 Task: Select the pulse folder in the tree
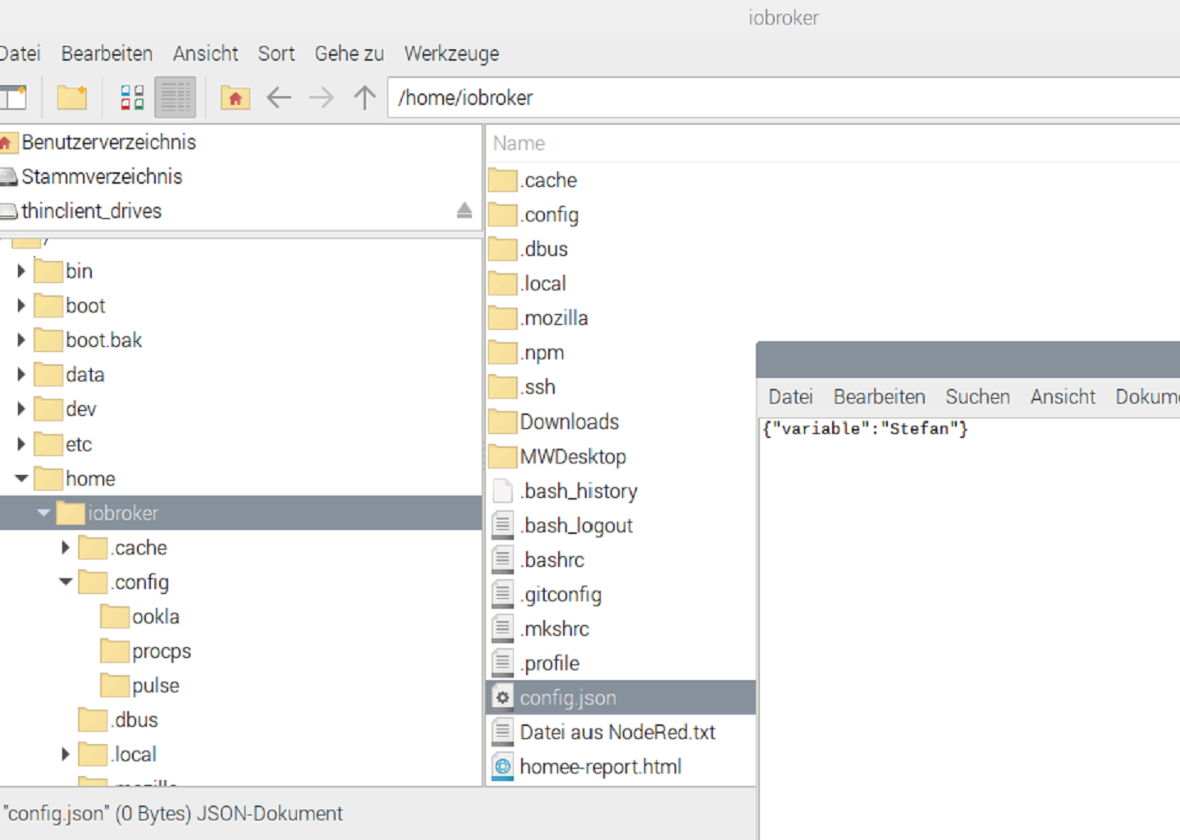(155, 685)
